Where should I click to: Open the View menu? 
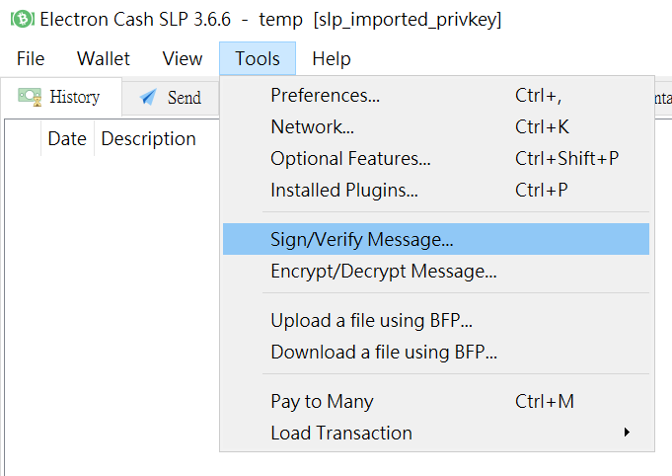[183, 58]
